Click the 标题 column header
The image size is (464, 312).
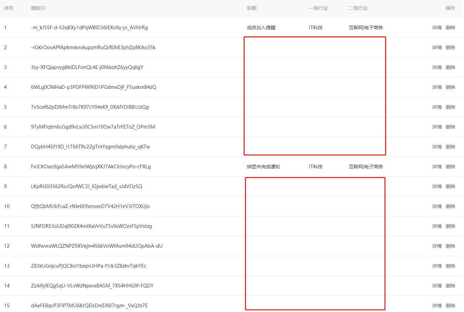point(252,8)
